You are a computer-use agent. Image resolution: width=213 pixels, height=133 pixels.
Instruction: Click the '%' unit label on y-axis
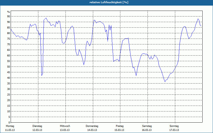(9, 12)
